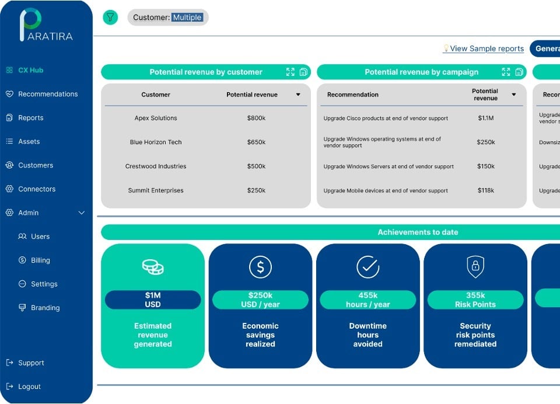Open the Recommendations page
560x404 pixels.
pyautogui.click(x=47, y=94)
